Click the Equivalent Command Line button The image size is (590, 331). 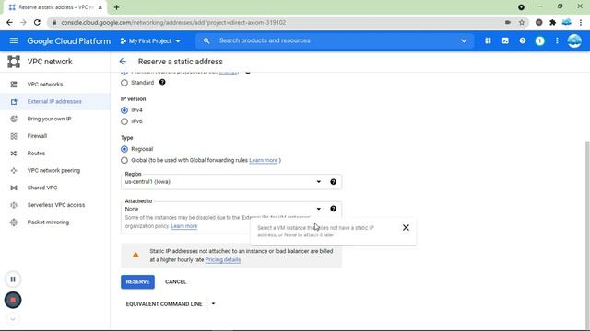pyautogui.click(x=164, y=304)
